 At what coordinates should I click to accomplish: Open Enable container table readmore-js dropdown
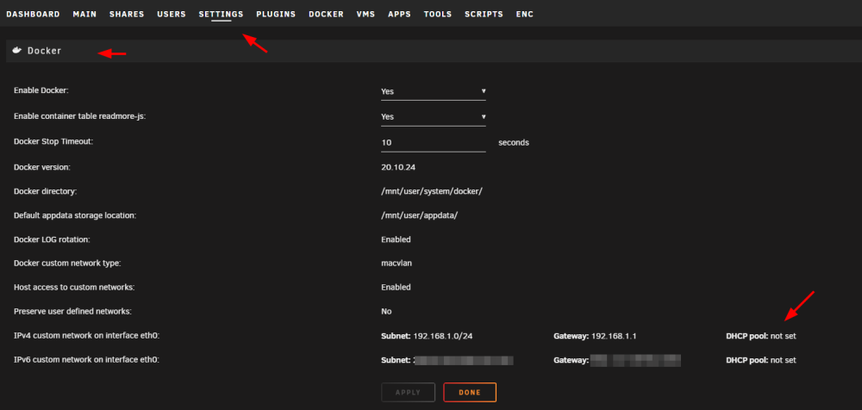click(x=434, y=116)
